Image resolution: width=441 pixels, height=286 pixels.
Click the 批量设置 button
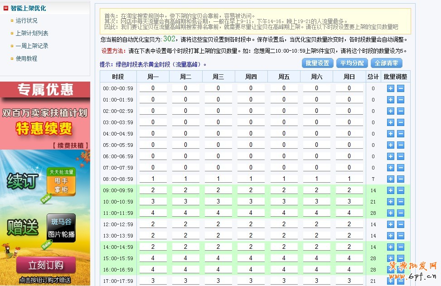point(317,63)
